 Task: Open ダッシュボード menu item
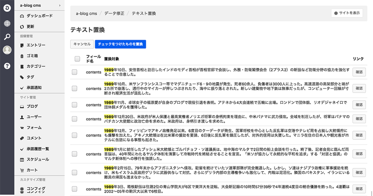[40, 16]
